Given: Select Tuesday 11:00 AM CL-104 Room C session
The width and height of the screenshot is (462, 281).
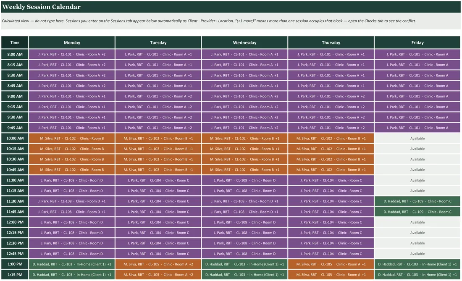Looking at the screenshot, I should [158, 180].
